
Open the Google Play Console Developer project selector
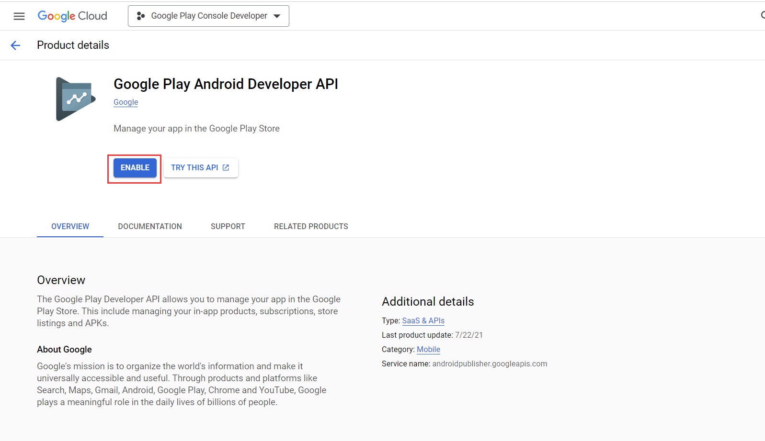208,16
